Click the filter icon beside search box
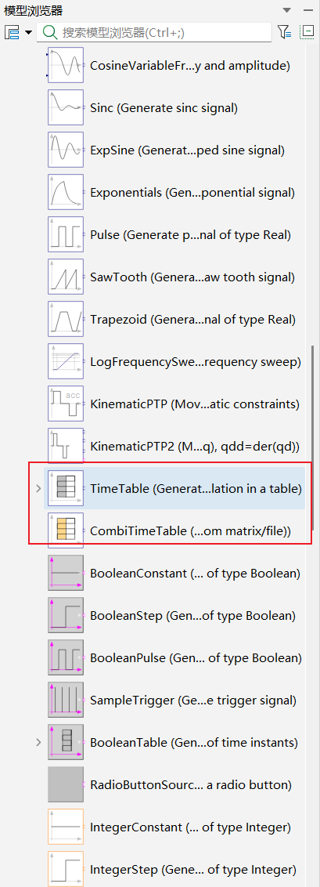Viewport: 320px width, 887px height. (x=285, y=32)
